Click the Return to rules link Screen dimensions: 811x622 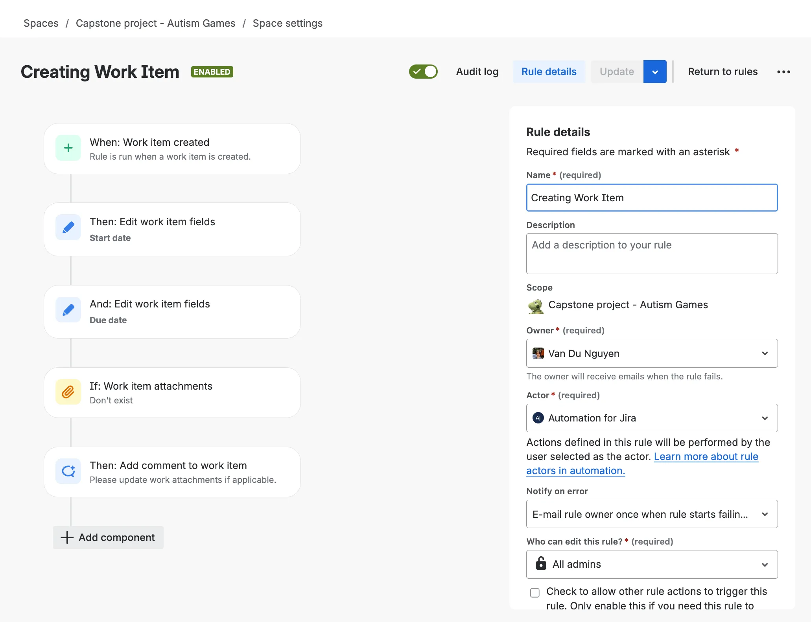pyautogui.click(x=723, y=72)
